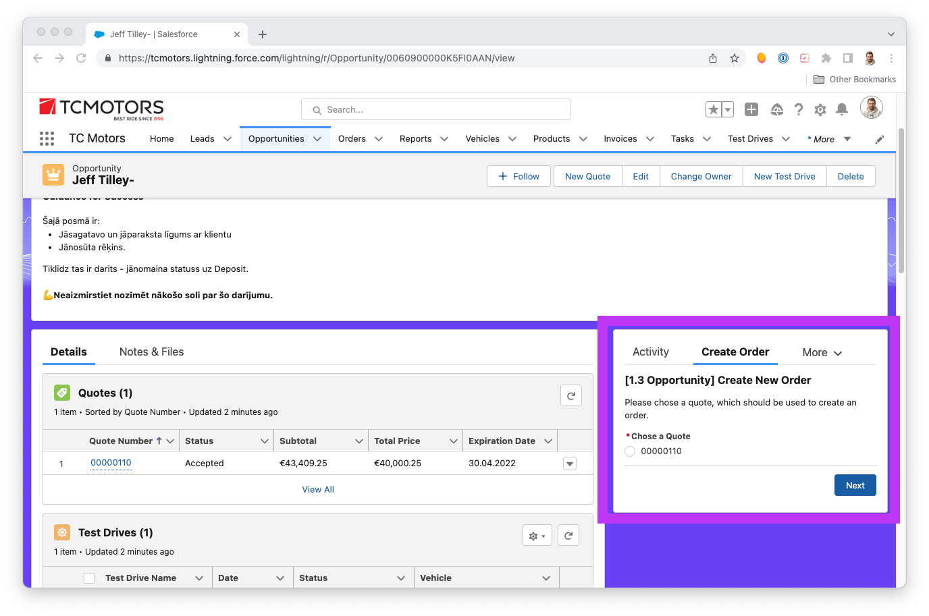Viewport: 929px width, 616px height.
Task: Open row actions for quote 00000110
Action: [570, 464]
